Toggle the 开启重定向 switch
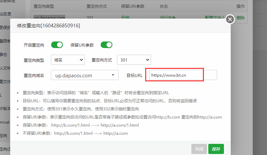 (57, 45)
